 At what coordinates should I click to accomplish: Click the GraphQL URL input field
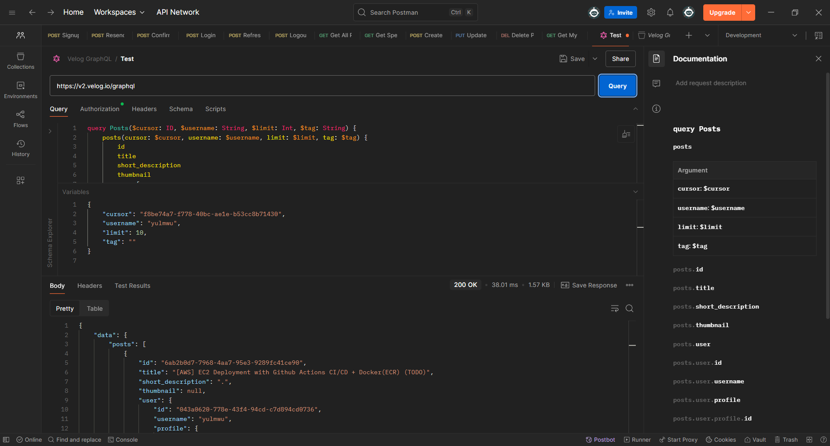tap(322, 86)
